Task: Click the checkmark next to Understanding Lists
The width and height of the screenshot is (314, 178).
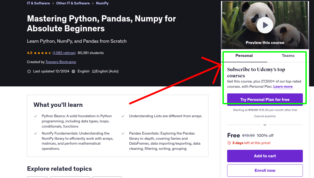Action: (x=123, y=116)
